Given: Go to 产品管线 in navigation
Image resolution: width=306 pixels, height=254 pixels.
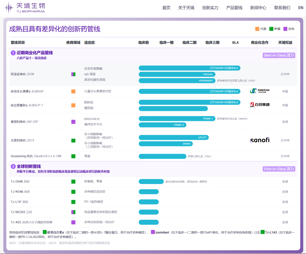Looking at the screenshot, I should pyautogui.click(x=234, y=8).
